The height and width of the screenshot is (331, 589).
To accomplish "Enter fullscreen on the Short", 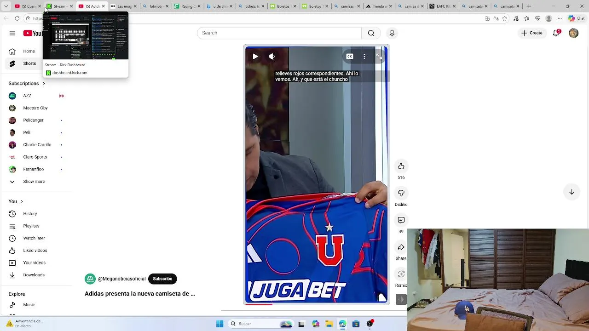I will click(379, 57).
